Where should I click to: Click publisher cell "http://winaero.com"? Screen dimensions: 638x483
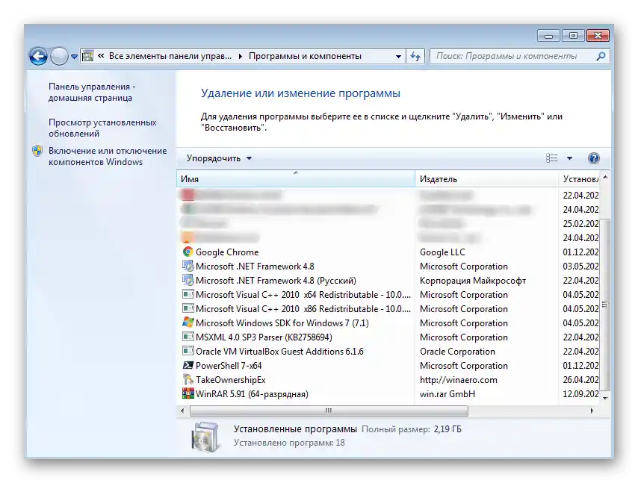(x=458, y=380)
